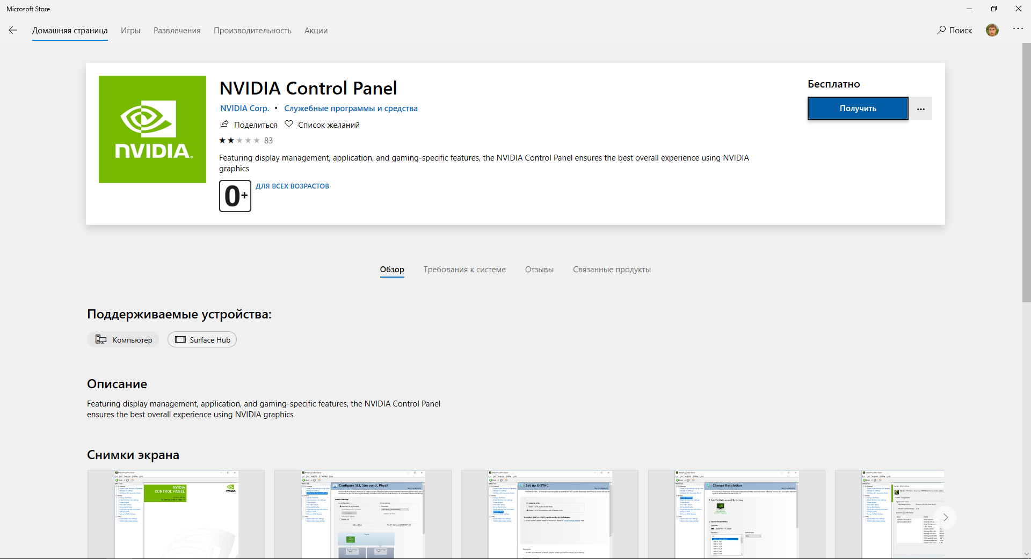This screenshot has width=1031, height=559.
Task: Open the NVIDIA Corp. publisher link
Action: [x=244, y=108]
